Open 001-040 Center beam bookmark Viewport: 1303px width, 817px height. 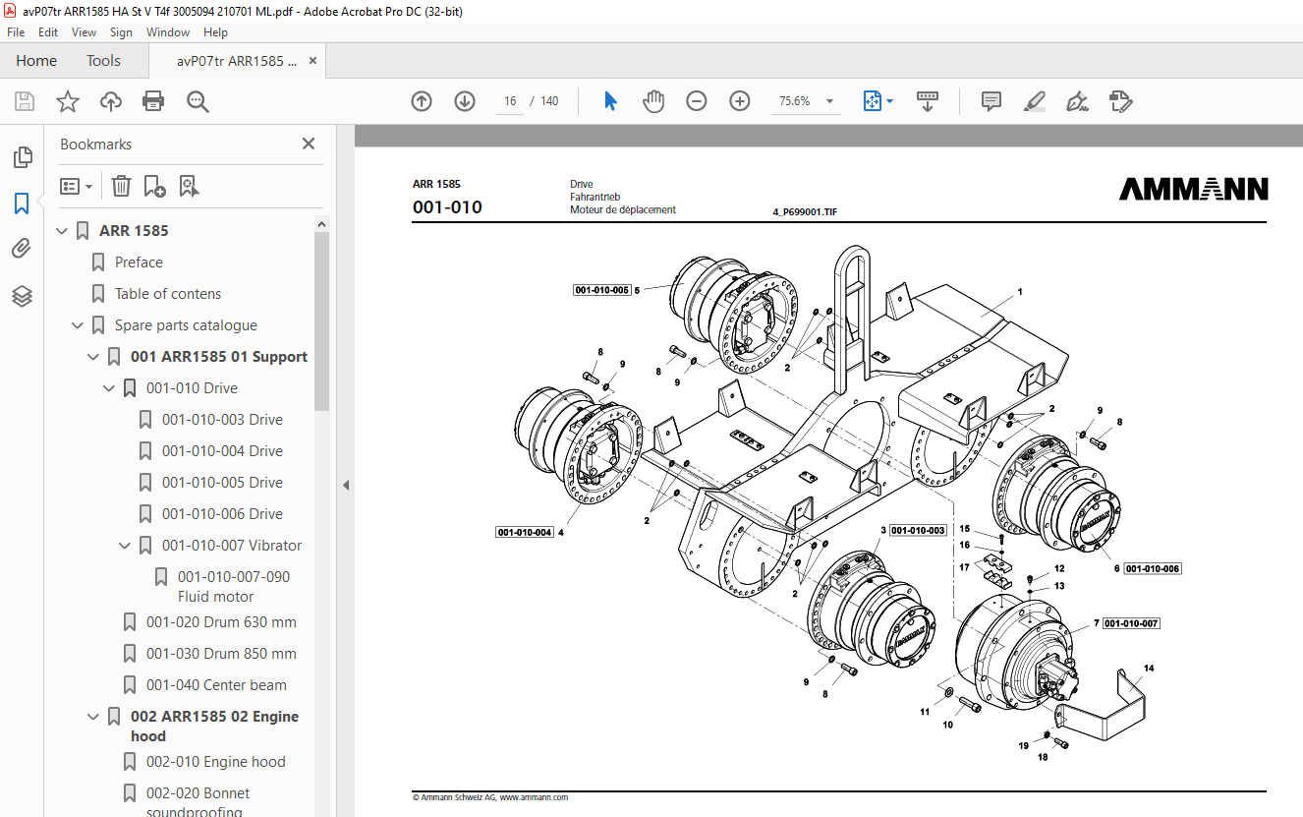point(216,685)
